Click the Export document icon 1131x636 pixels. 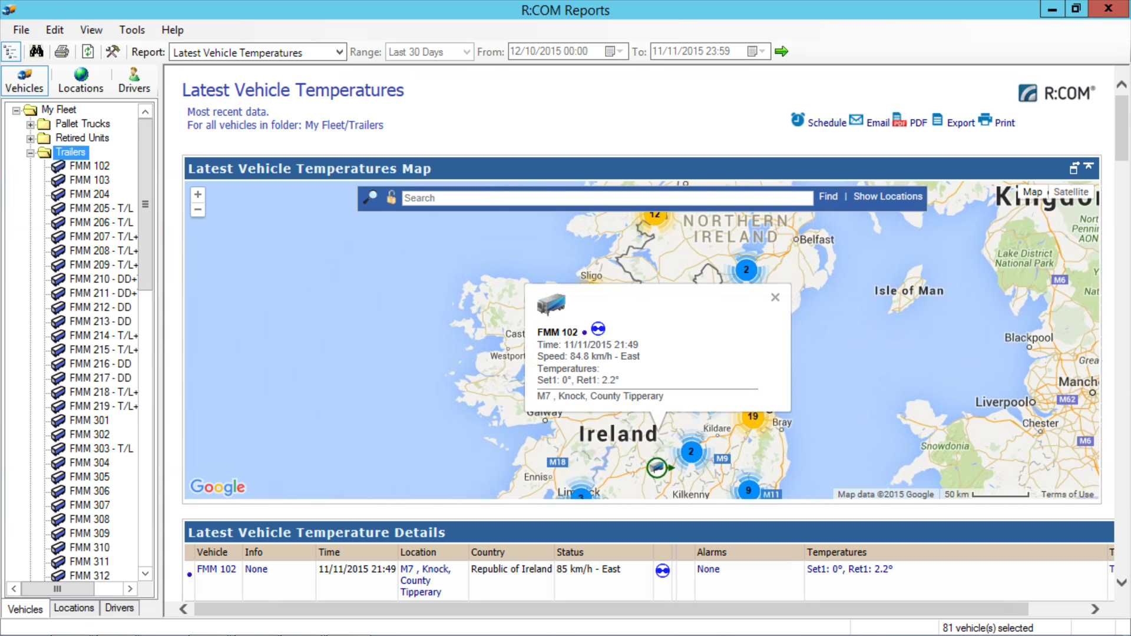click(937, 120)
